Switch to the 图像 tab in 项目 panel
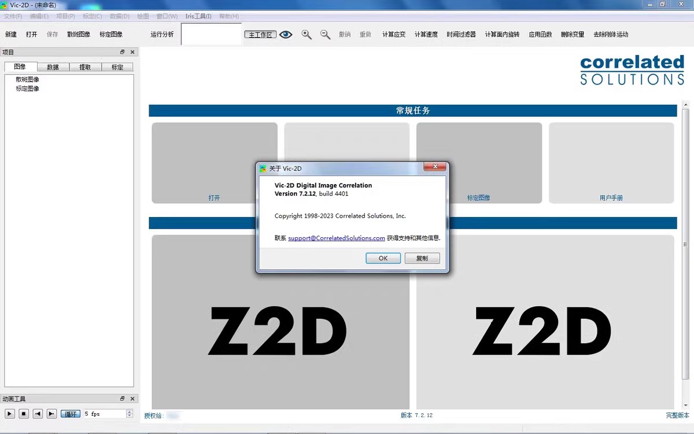Image resolution: width=694 pixels, height=434 pixels. pos(20,67)
